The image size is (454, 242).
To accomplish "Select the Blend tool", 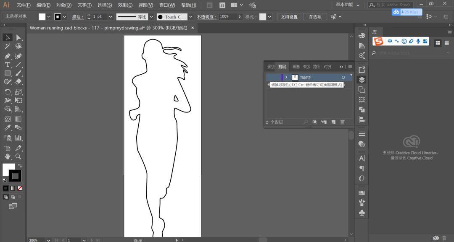I will [x=18, y=128].
